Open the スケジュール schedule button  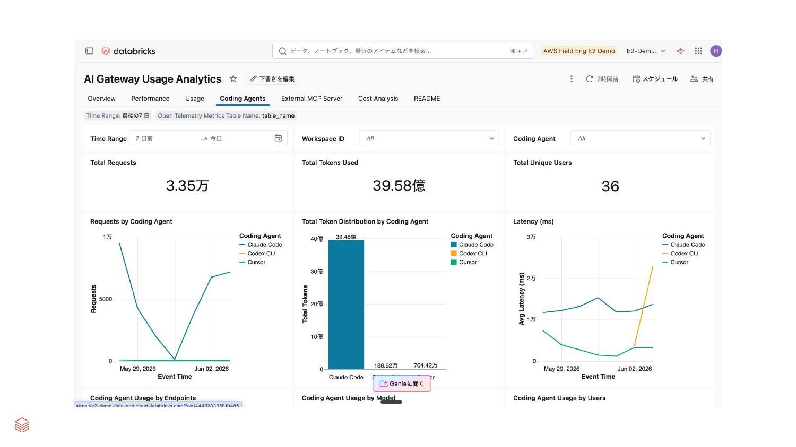pyautogui.click(x=655, y=79)
